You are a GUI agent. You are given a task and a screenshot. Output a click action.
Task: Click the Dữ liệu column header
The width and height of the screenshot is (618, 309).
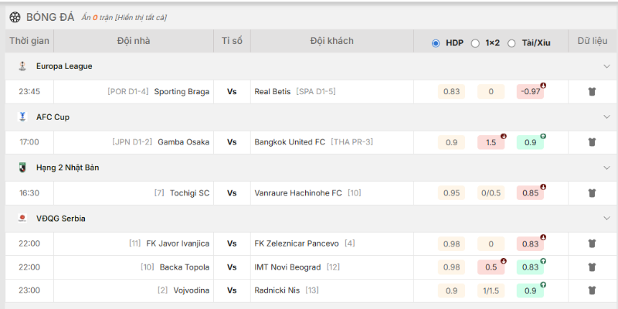pos(593,41)
